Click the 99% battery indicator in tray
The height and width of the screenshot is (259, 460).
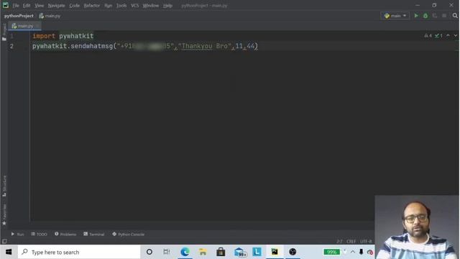[x=331, y=252]
